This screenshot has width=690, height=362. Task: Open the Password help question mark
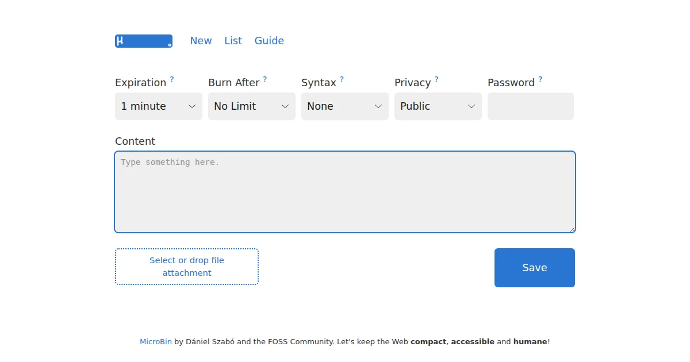[540, 79]
